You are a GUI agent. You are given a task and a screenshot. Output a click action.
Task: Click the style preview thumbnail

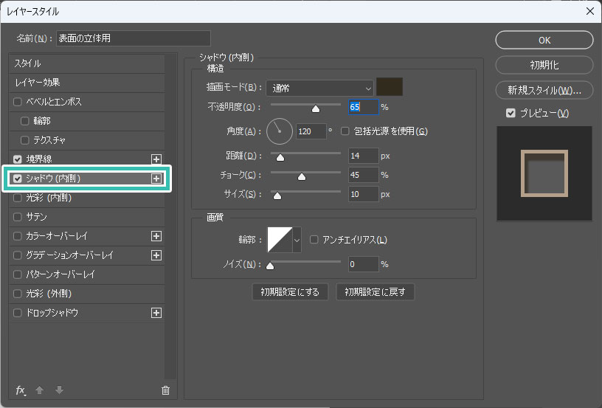click(x=544, y=173)
